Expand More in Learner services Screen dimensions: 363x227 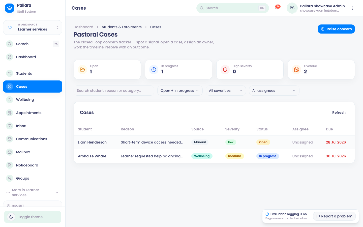tap(33, 192)
